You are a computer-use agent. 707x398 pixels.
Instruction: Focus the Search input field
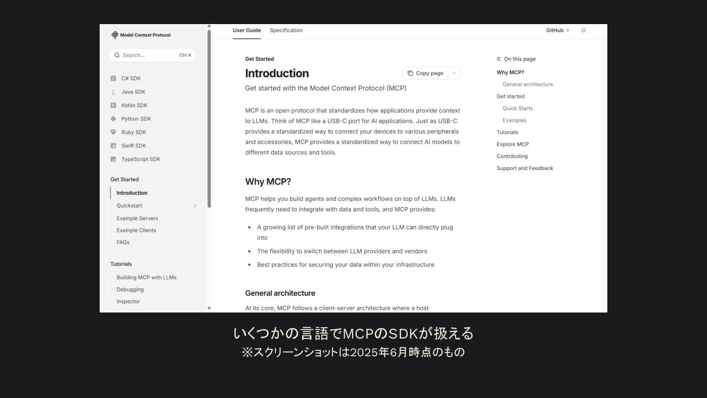(x=152, y=55)
